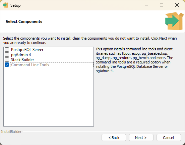The height and width of the screenshot is (145, 185).
Task: Click the Setup title text
Action: pyautogui.click(x=15, y=5)
